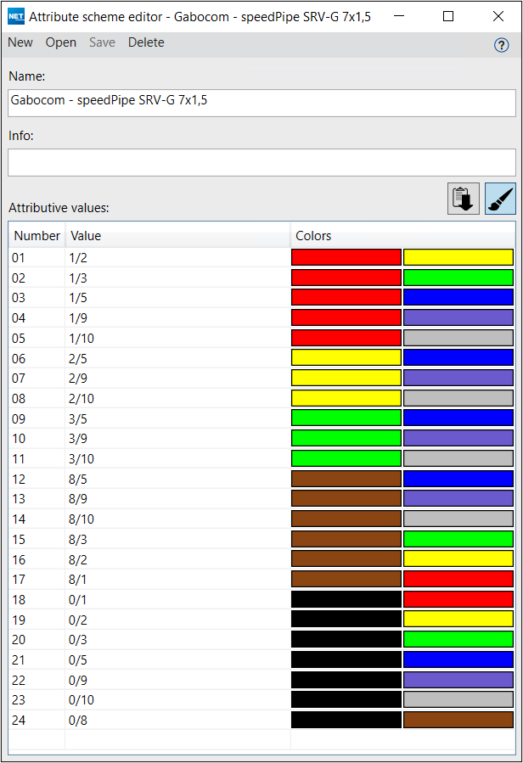Select value cell 8/2
This screenshot has width=523, height=763.
click(177, 559)
